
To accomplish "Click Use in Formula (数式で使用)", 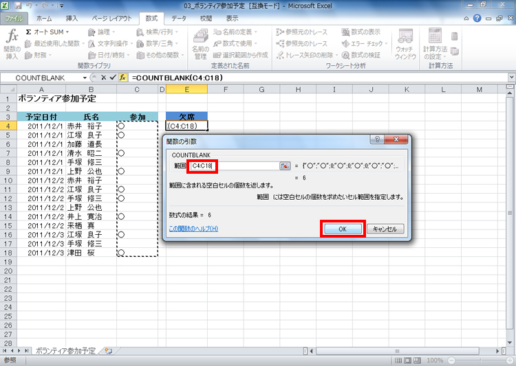I will pyautogui.click(x=235, y=43).
